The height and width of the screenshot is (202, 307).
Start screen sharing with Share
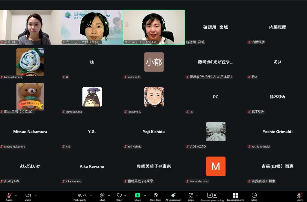pyautogui.click(x=138, y=195)
